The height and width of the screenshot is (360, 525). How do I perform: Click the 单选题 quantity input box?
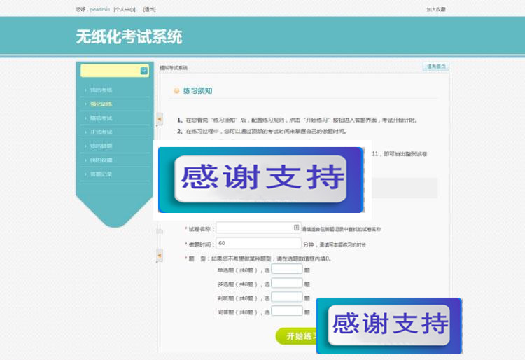pyautogui.click(x=286, y=269)
